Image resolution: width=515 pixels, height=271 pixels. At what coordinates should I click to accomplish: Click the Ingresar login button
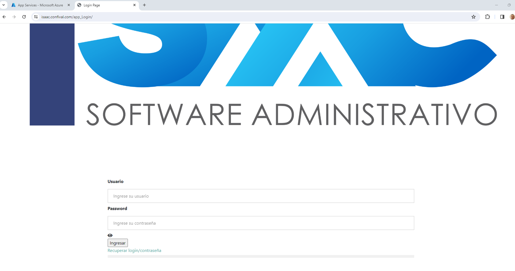click(117, 243)
